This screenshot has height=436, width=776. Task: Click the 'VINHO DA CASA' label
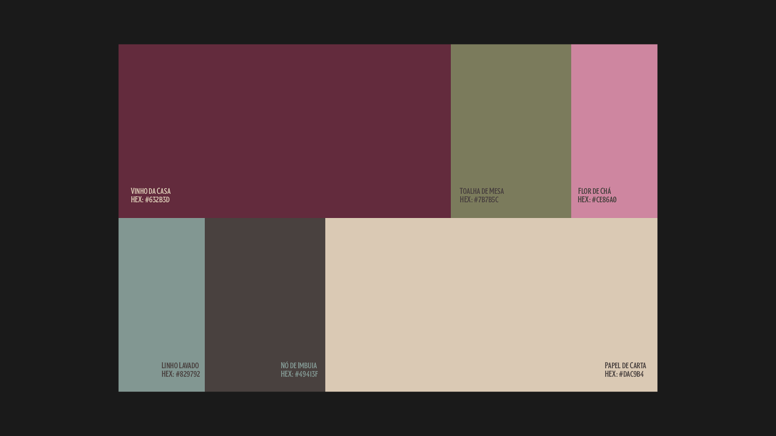click(x=151, y=191)
